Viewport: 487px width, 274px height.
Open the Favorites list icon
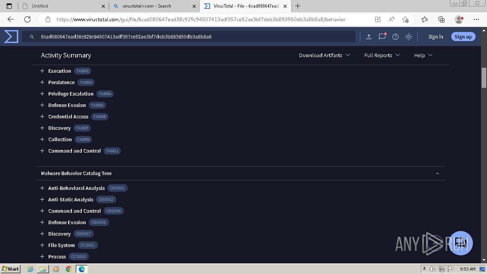click(x=425, y=19)
